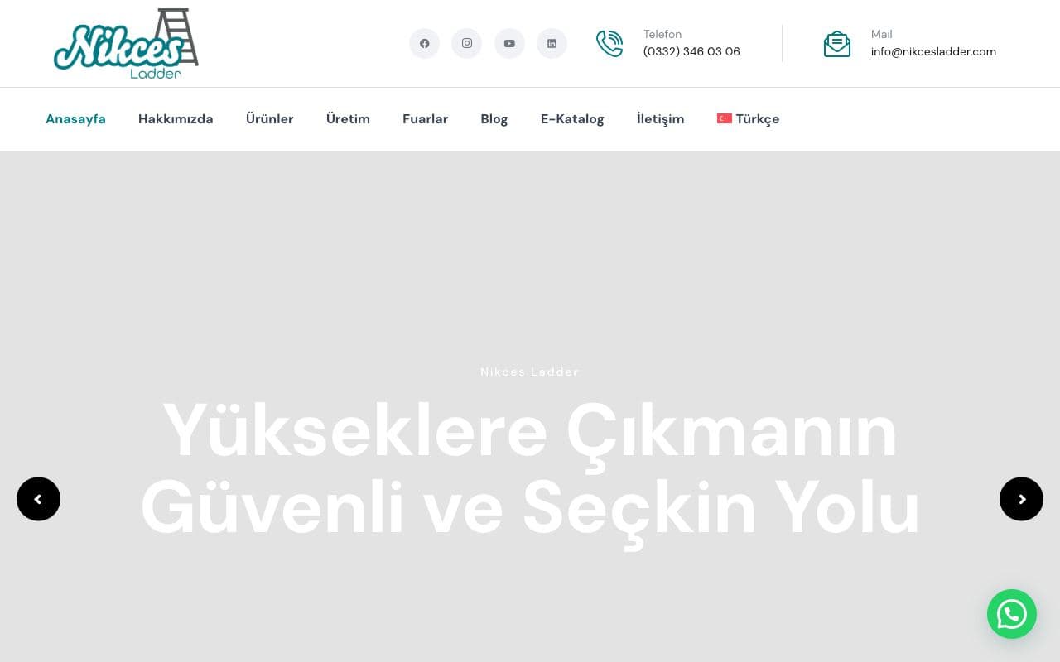Open Üretim menu item
The width and height of the screenshot is (1060, 662).
click(348, 118)
